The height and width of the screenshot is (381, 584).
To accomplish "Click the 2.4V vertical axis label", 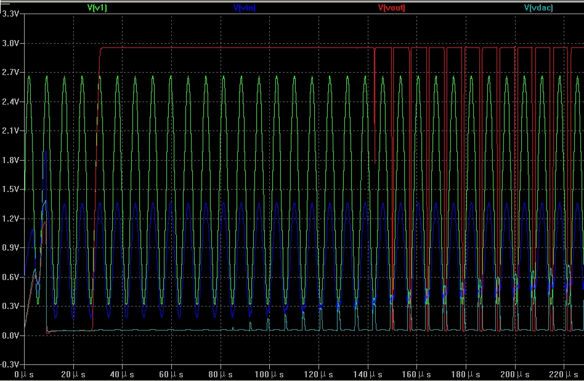I will (x=10, y=102).
